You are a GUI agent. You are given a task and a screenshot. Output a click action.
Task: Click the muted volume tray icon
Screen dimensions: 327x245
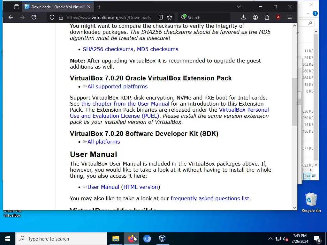(x=285, y=239)
